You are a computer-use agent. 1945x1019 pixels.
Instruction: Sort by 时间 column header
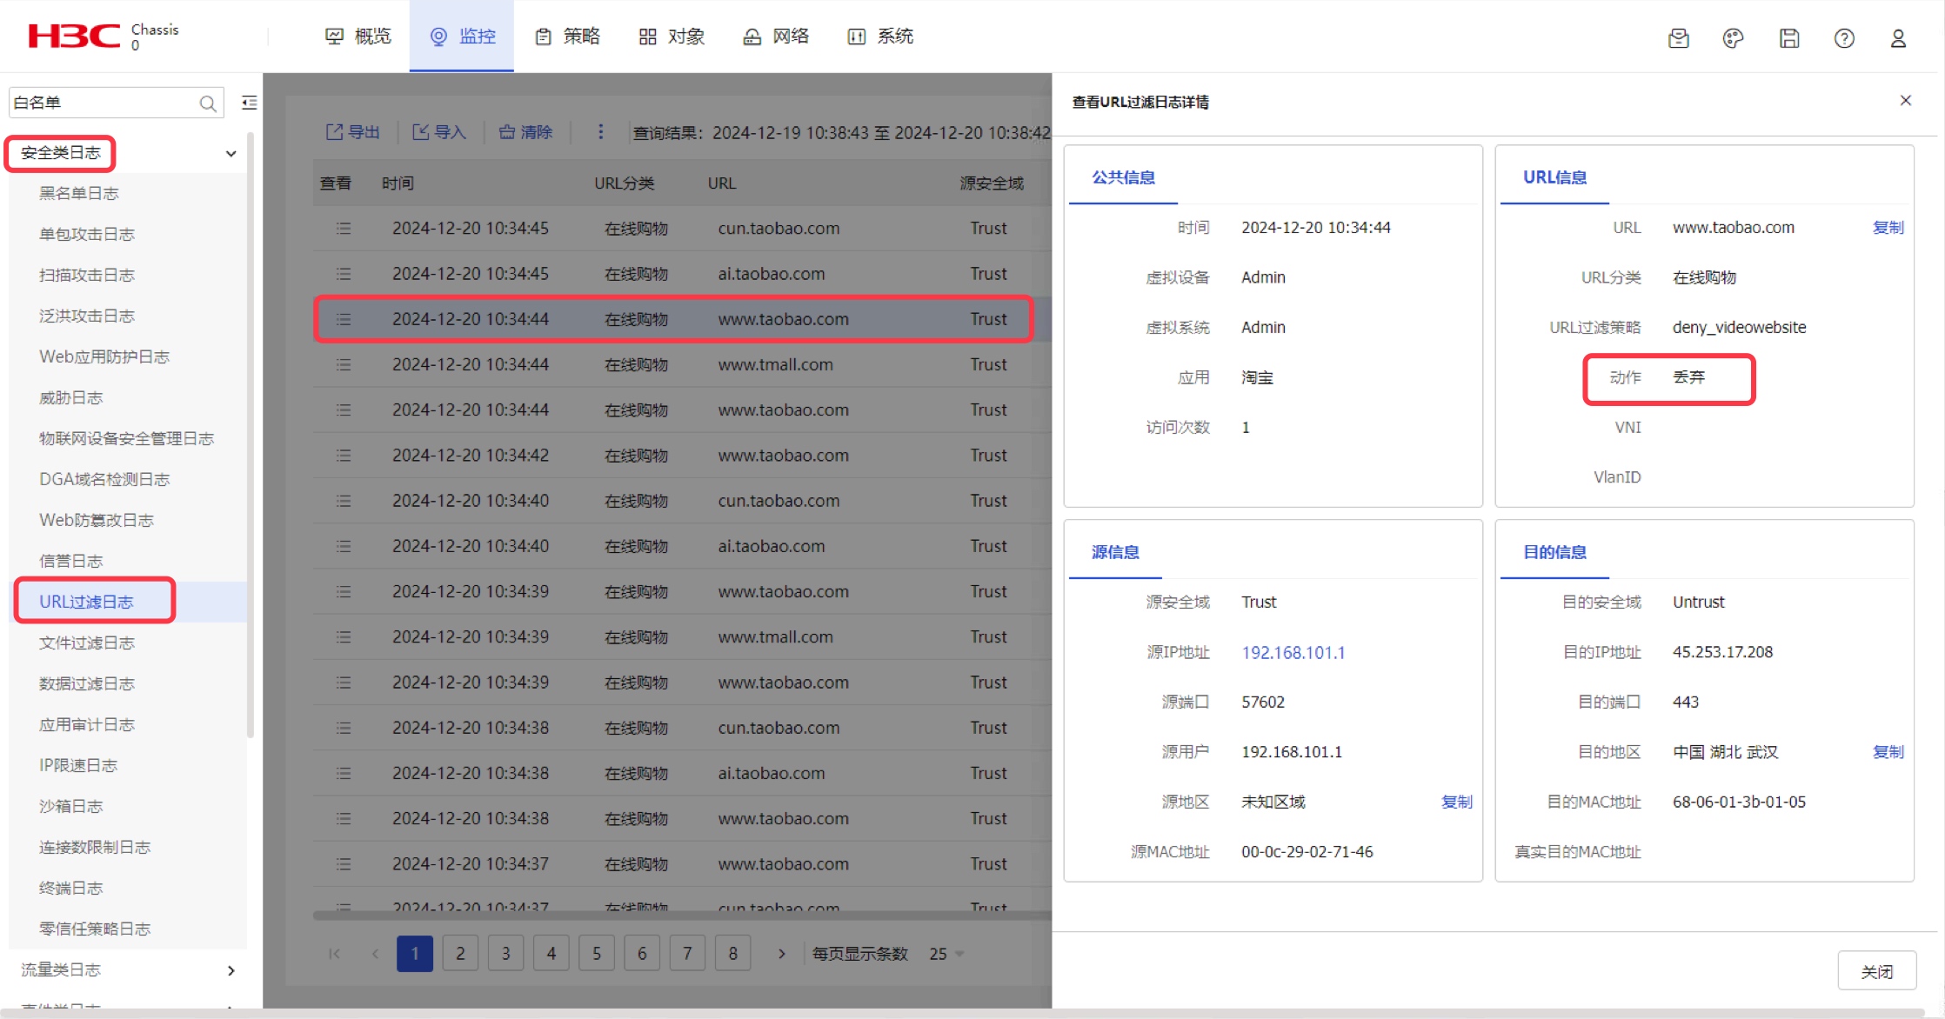398,183
